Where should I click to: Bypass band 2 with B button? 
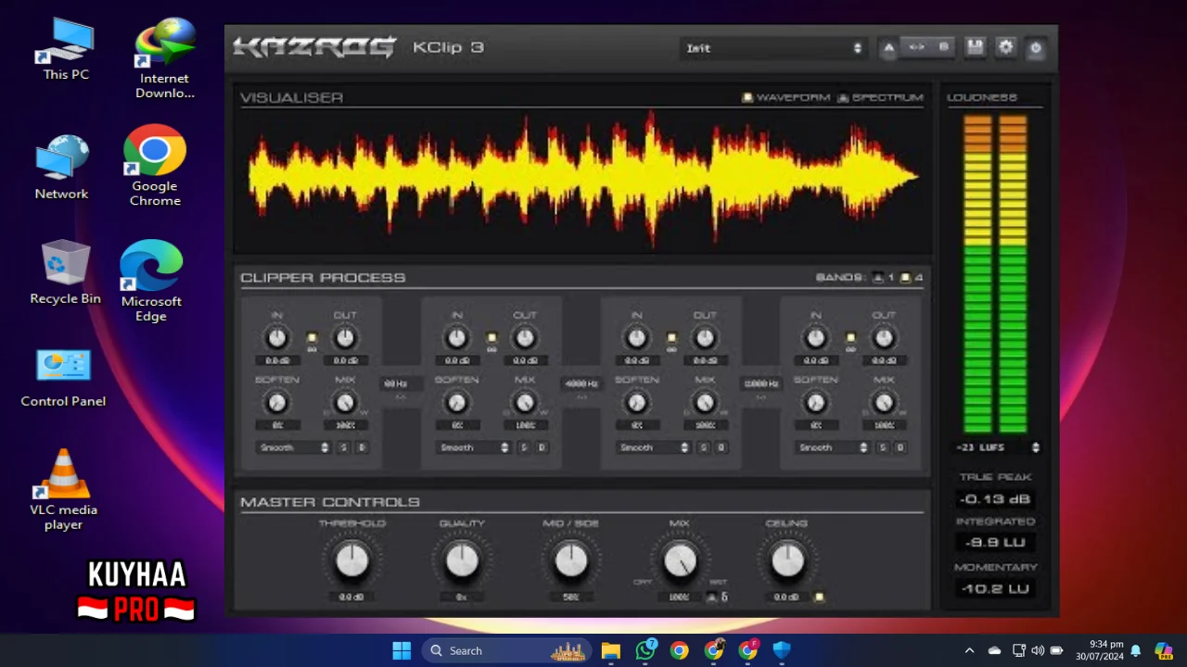coord(542,447)
